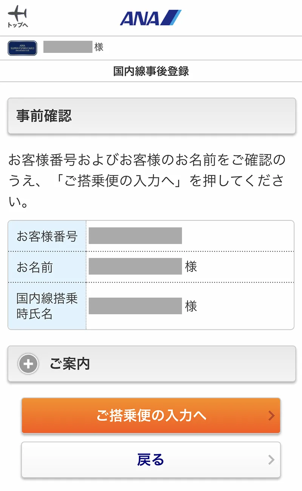Expand the ご案内 section
Screen dimensions: 302x491
click(x=151, y=364)
